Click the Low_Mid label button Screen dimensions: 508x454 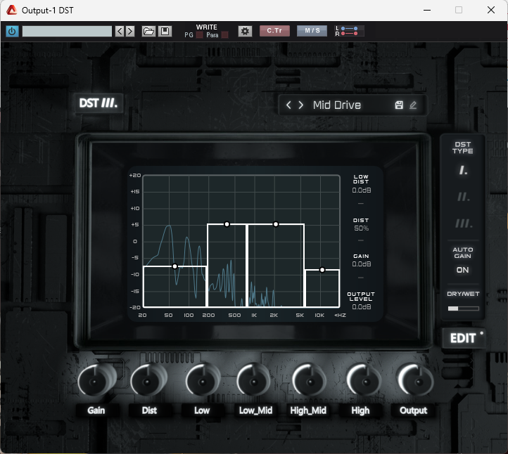(255, 410)
